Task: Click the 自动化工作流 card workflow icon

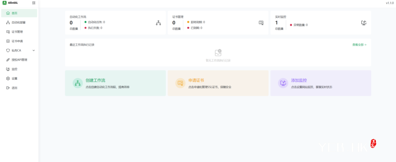Action: [158, 23]
